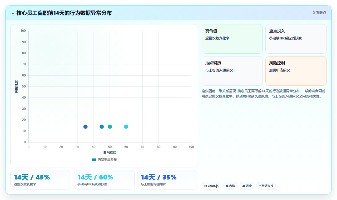Click the 影响程度 x-axis label
This screenshot has width=337, height=200.
[110, 152]
